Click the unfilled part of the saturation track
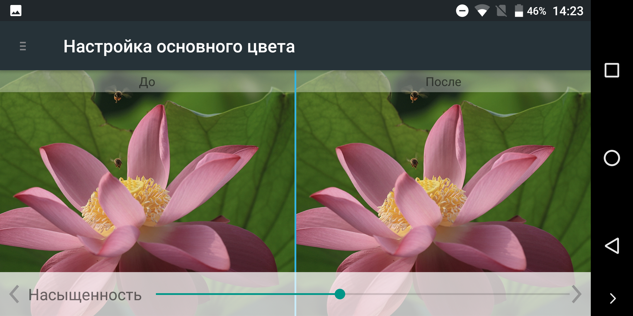 (457, 294)
